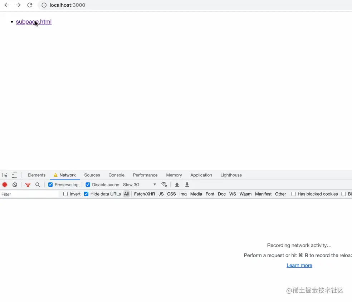Filter by JS requests

161,194
